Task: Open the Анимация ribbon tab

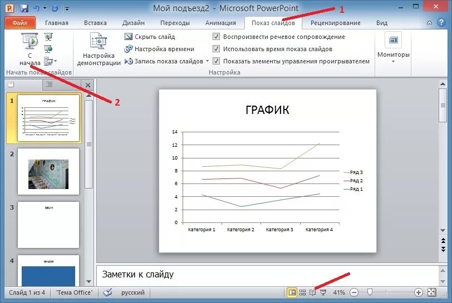Action: [220, 23]
